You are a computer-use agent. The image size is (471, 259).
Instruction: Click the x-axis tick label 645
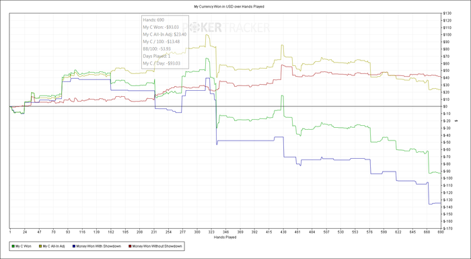coord(412,232)
